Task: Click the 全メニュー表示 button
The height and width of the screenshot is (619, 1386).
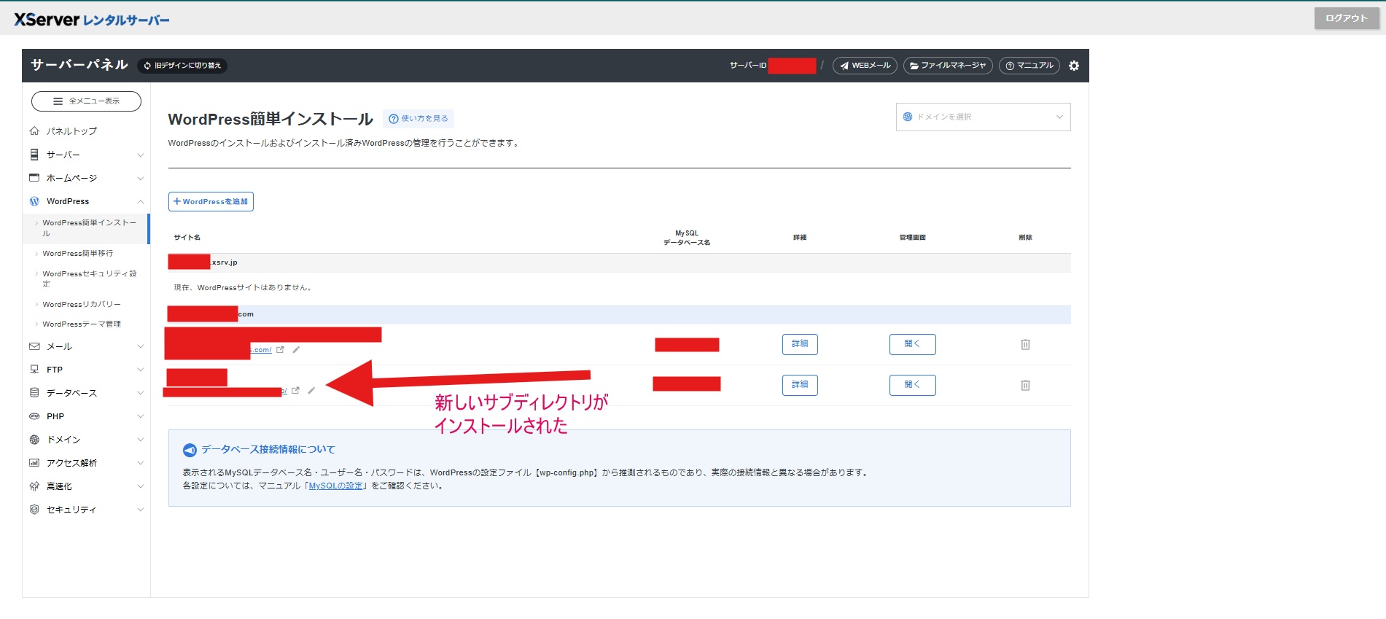Action: tap(86, 101)
